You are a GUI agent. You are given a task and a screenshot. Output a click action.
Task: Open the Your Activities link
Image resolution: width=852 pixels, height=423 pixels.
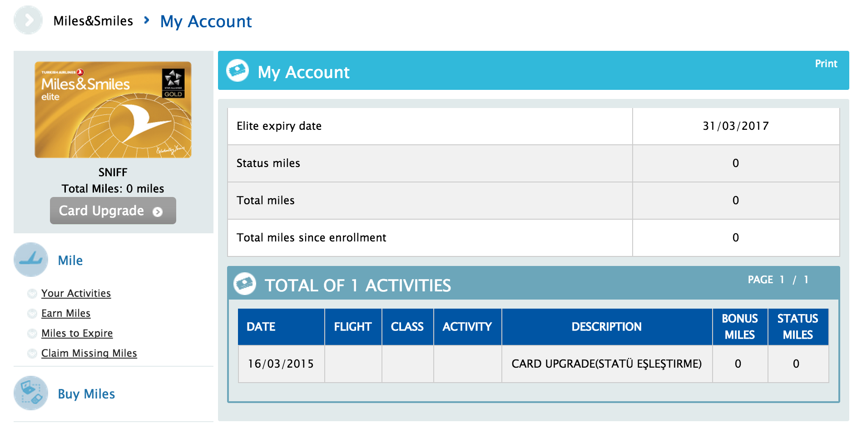click(76, 294)
